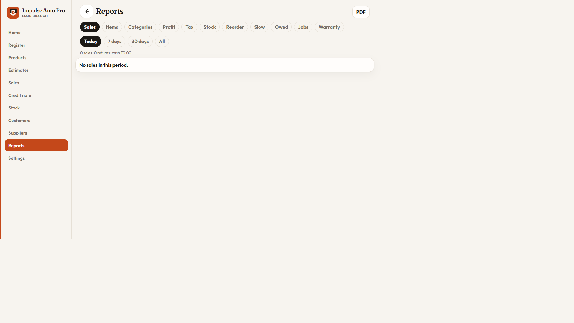The image size is (574, 323).
Task: Select the Today period filter
Action: (x=91, y=41)
